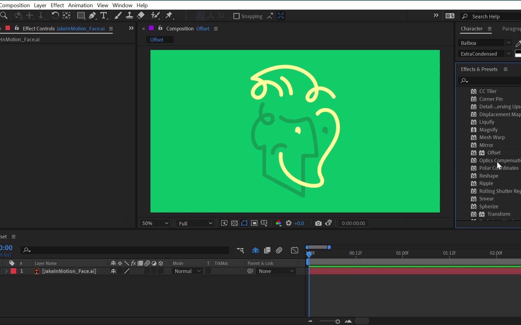Open the 50% magnification dropdown
The width and height of the screenshot is (521, 325).
click(155, 223)
